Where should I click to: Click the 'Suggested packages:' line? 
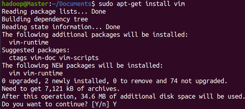click(x=36, y=50)
